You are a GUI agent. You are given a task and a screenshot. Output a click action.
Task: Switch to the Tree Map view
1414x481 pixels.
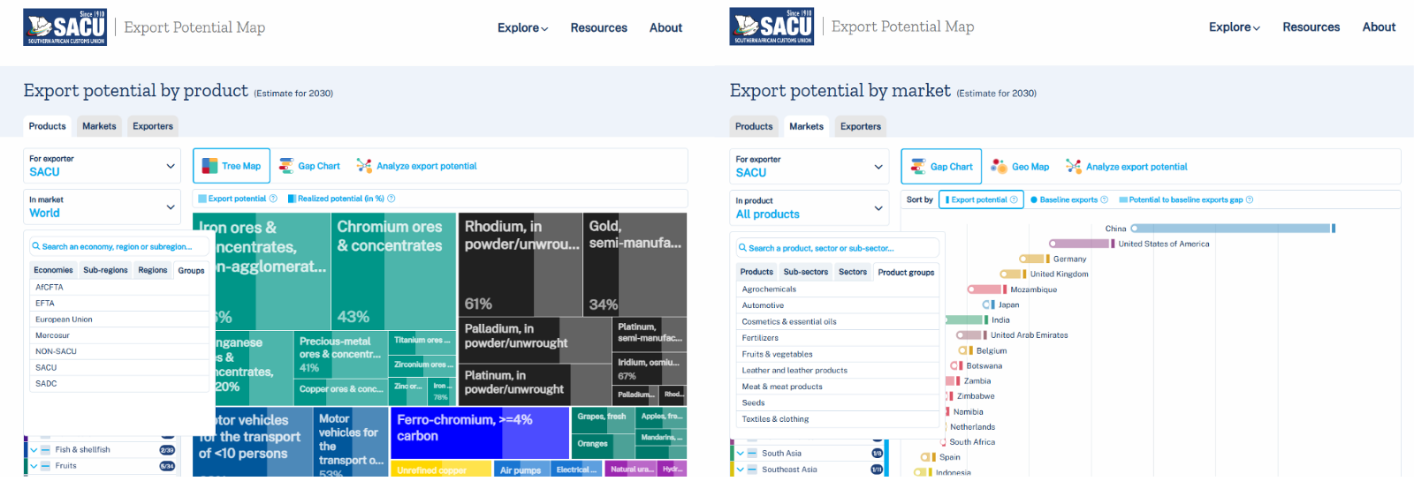[232, 166]
